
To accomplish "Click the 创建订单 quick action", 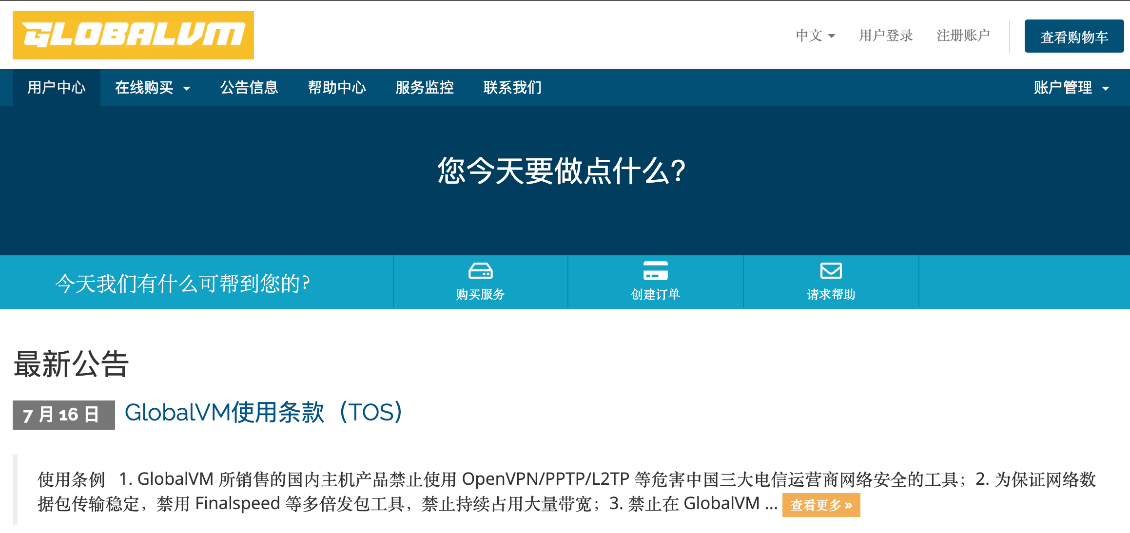I will click(656, 293).
